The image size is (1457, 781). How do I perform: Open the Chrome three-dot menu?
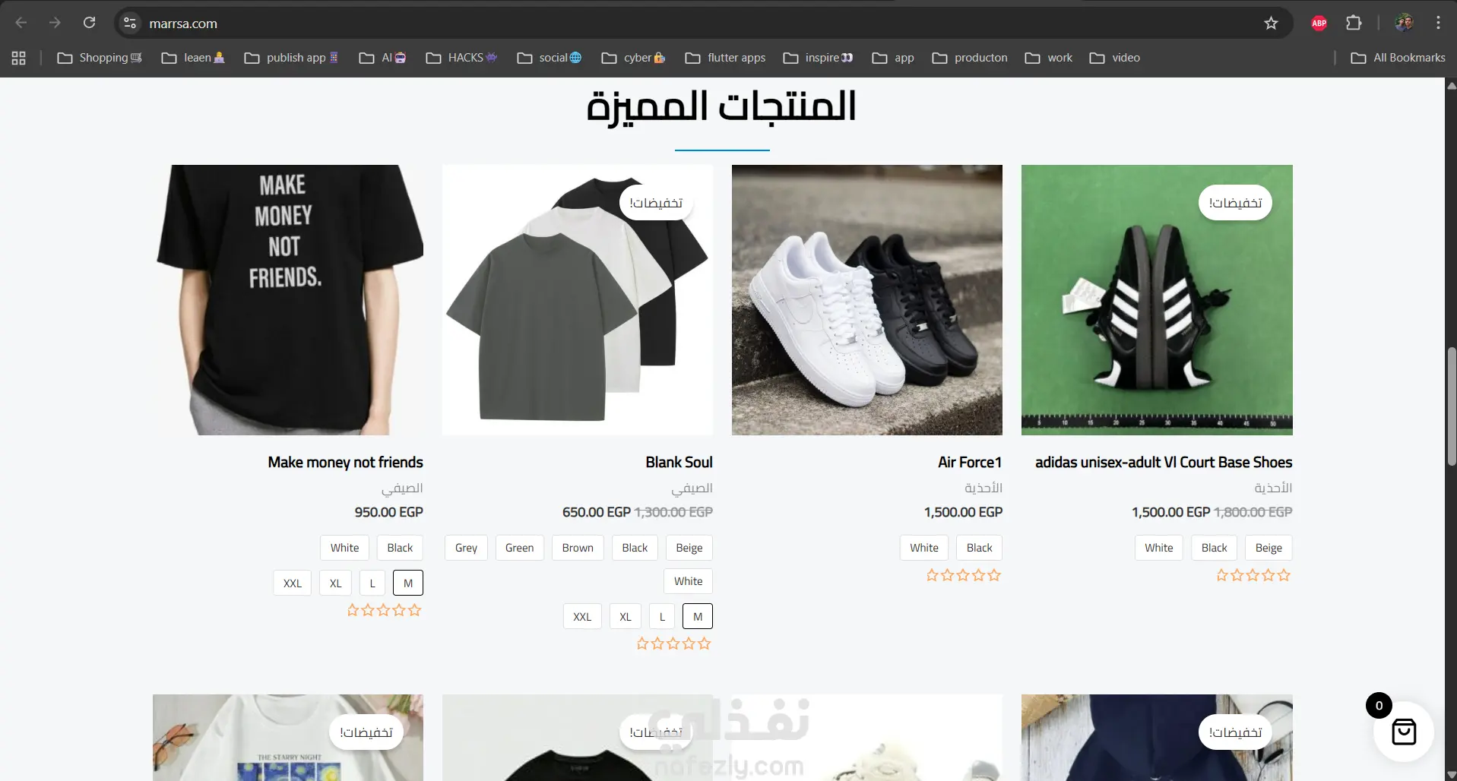click(1438, 23)
